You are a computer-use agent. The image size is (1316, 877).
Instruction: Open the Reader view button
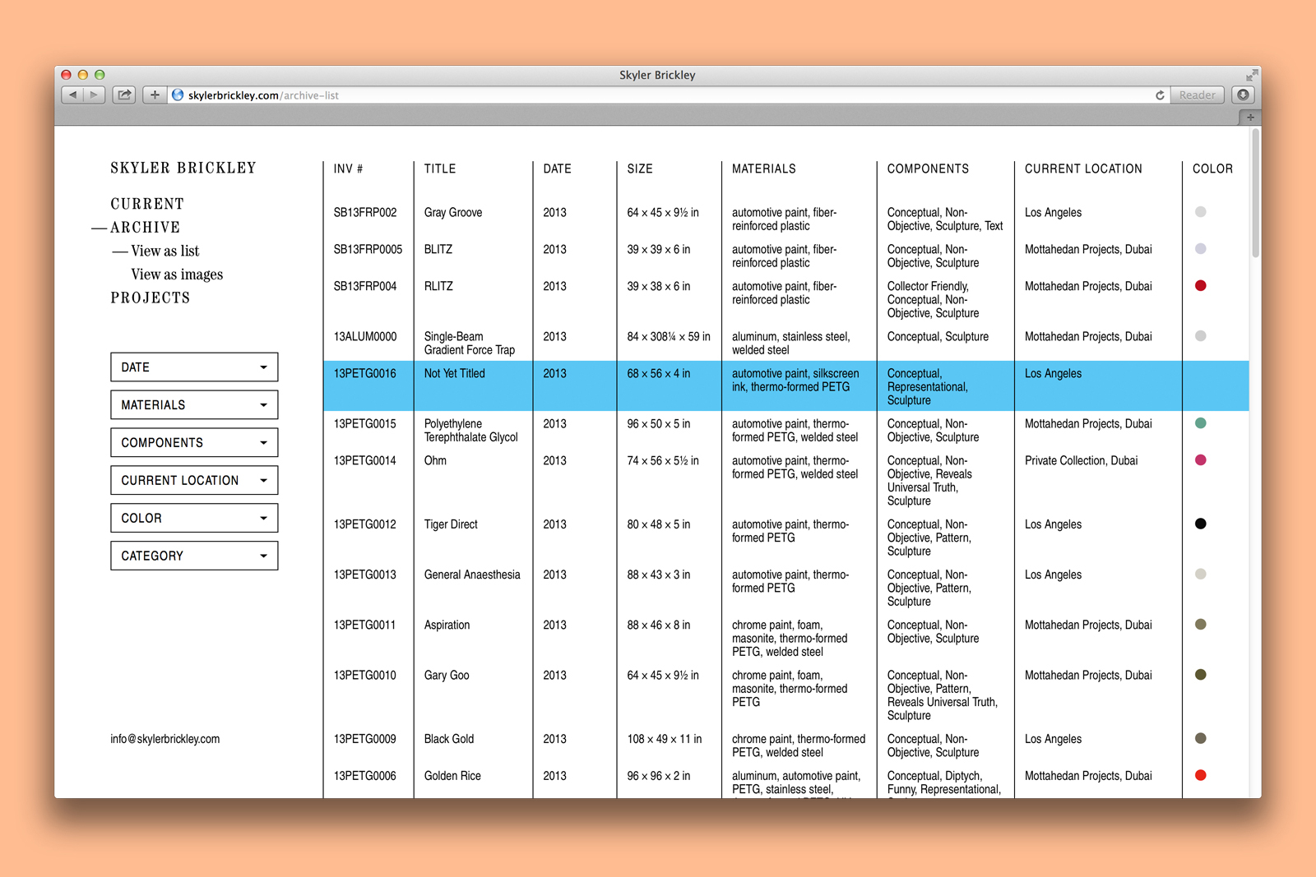coord(1197,95)
